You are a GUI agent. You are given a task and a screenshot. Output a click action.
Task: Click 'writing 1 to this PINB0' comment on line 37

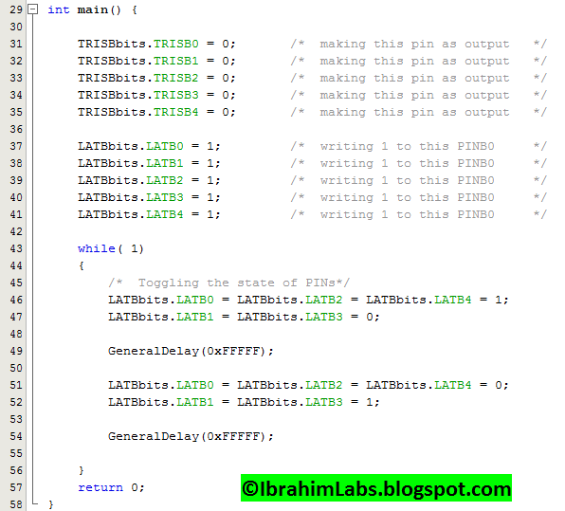tap(408, 147)
